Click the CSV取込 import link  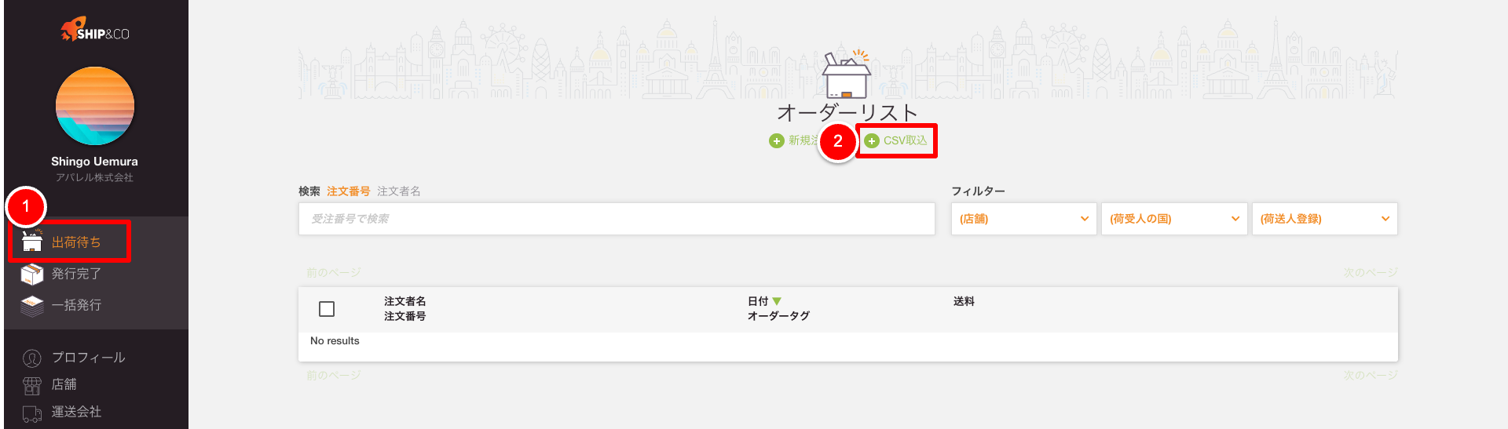pos(905,141)
